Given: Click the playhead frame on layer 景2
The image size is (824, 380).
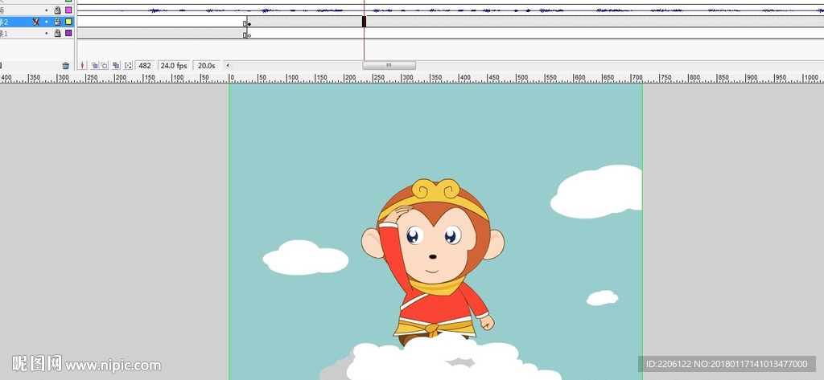Looking at the screenshot, I should [364, 22].
